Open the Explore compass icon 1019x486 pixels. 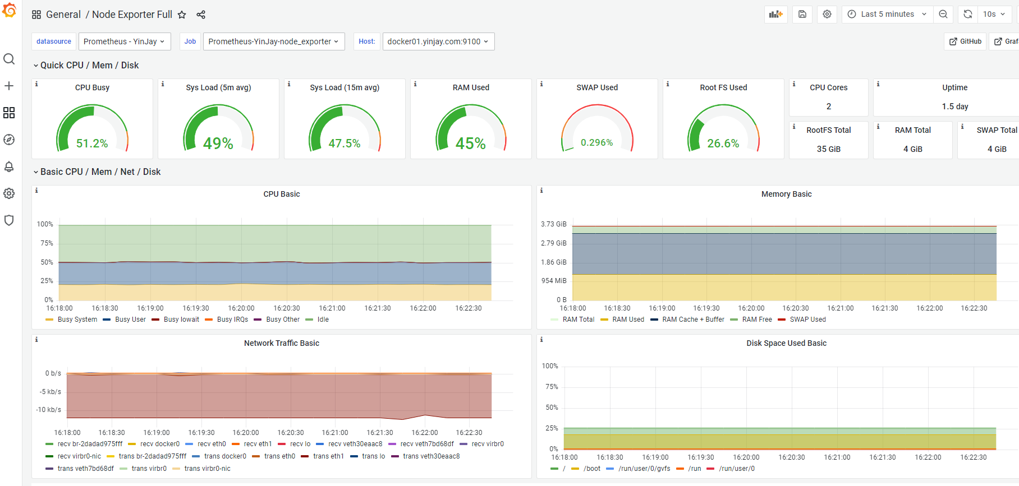click(x=9, y=140)
